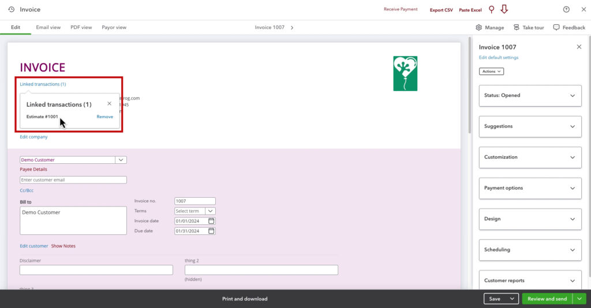The height and width of the screenshot is (308, 591).
Task: Expand the Customization section
Action: pyautogui.click(x=530, y=157)
